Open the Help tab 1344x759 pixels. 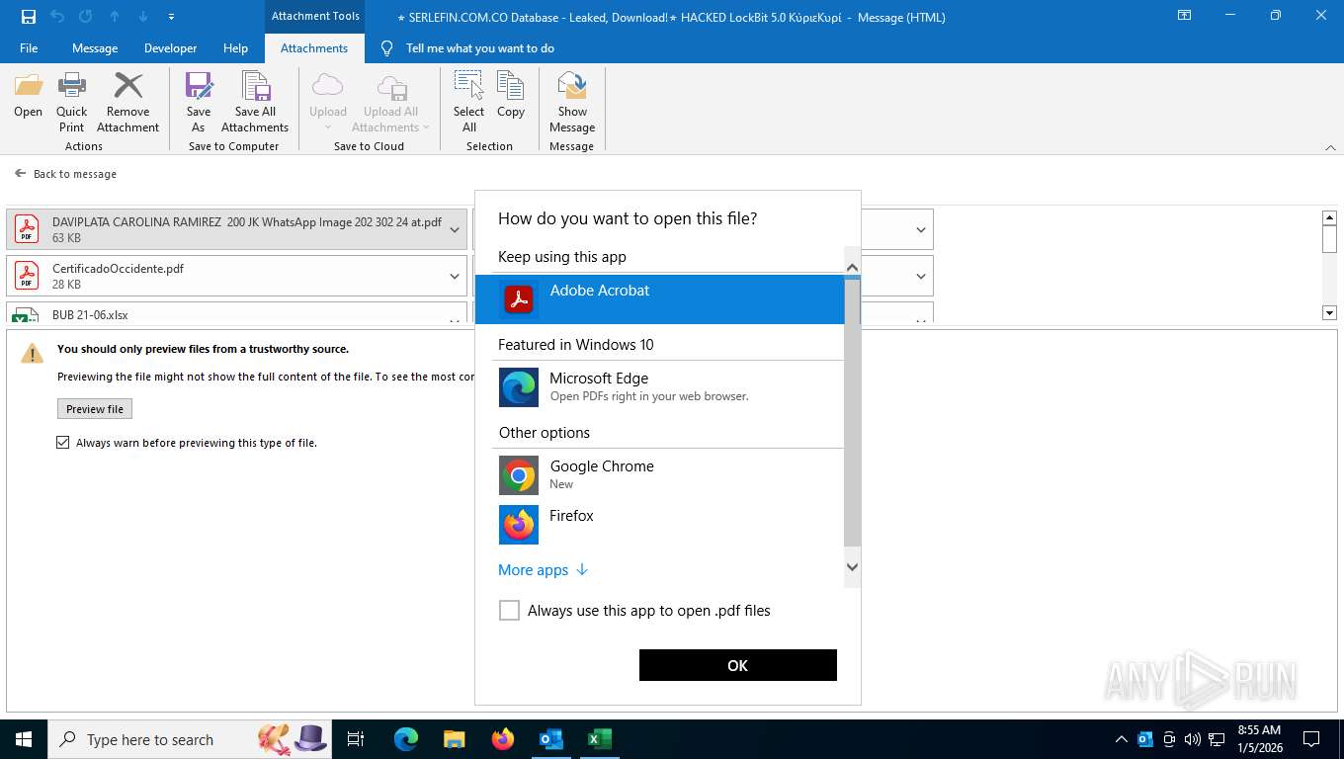tap(235, 47)
